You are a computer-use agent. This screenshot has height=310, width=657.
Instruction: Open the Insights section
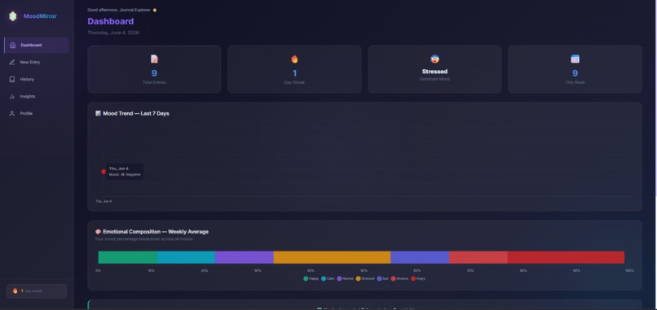37,97
